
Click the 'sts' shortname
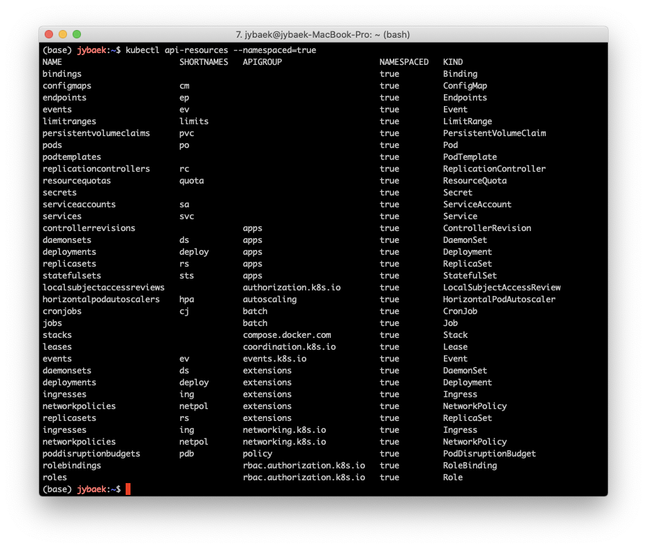coord(186,276)
